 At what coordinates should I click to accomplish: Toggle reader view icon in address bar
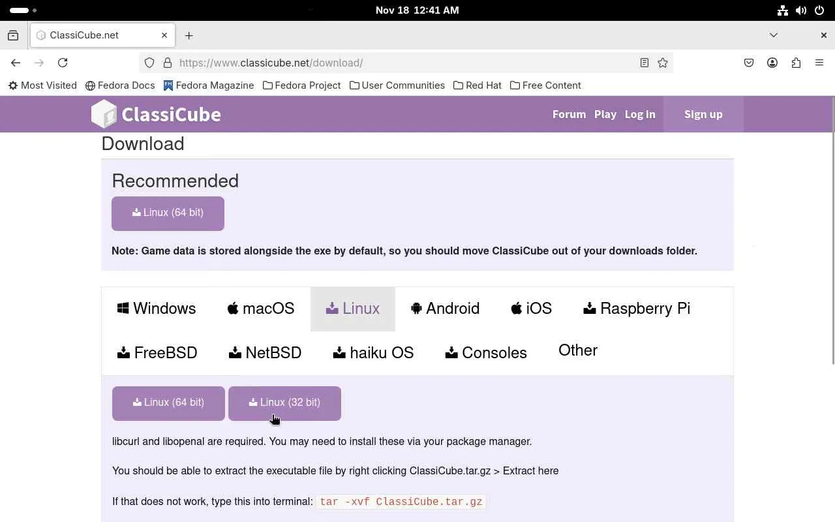[x=644, y=63]
